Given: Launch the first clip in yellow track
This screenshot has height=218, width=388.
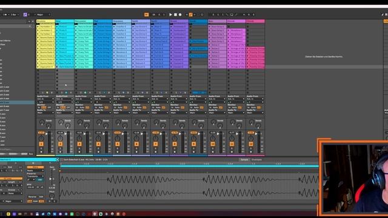Looking at the screenshot, I should (38, 27).
